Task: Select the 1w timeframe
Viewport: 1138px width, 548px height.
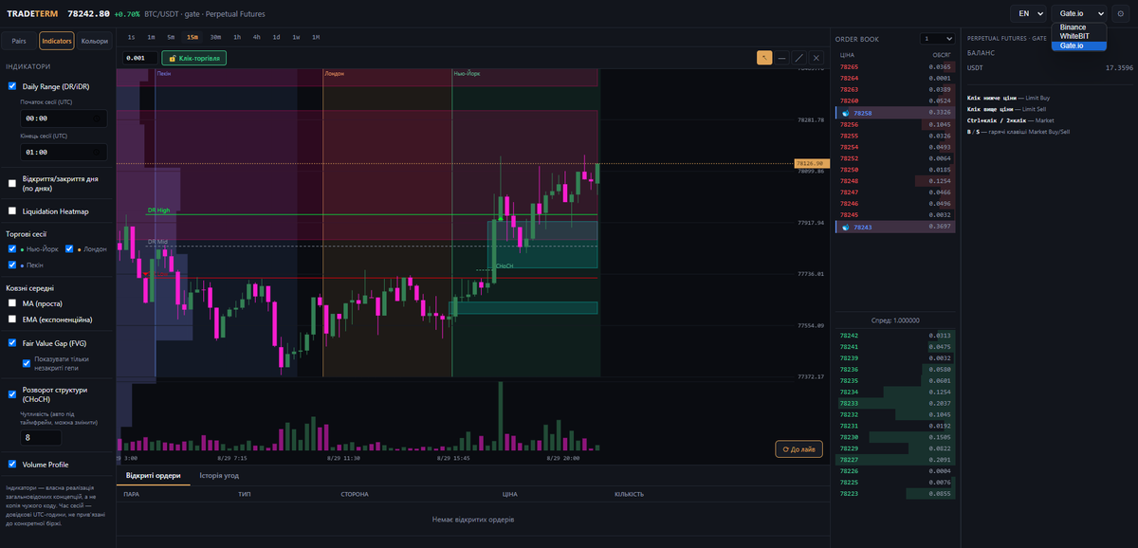Action: (296, 37)
